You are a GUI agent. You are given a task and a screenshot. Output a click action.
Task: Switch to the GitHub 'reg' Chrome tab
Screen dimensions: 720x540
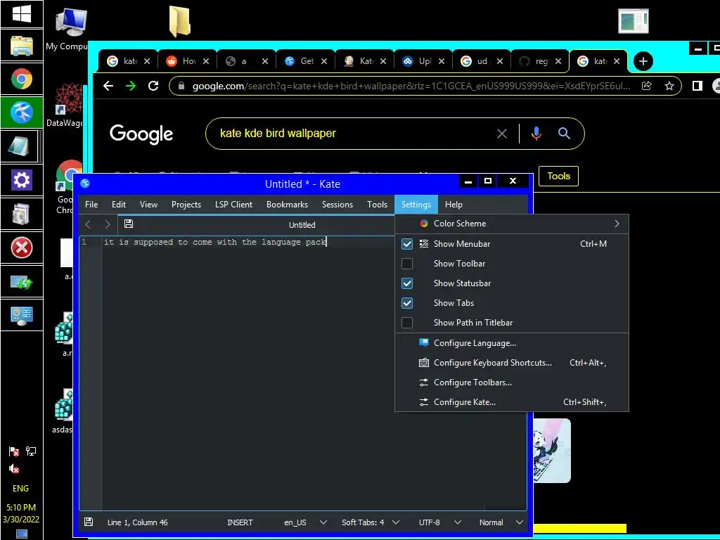pos(539,62)
